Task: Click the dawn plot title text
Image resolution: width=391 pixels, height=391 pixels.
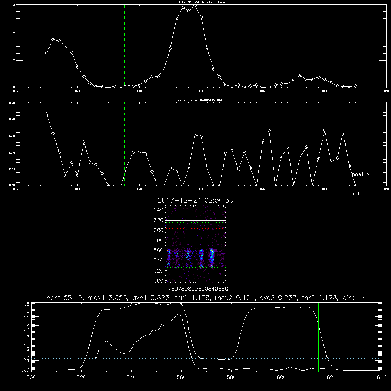Action: tap(201, 2)
